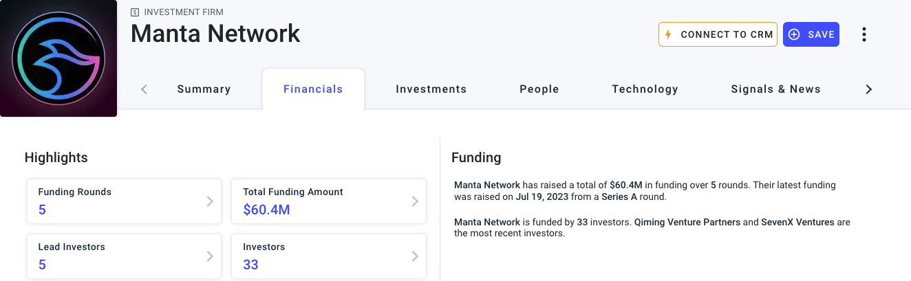911x281 pixels.
Task: Click the lightning bolt CRM icon
Action: point(668,34)
